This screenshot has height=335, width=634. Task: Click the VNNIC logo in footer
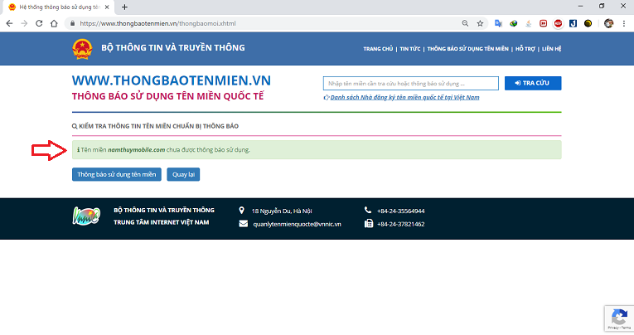[86, 216]
